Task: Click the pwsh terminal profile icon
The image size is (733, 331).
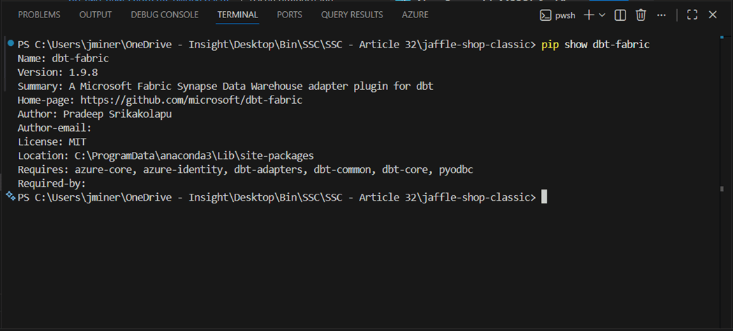Action: click(x=546, y=15)
